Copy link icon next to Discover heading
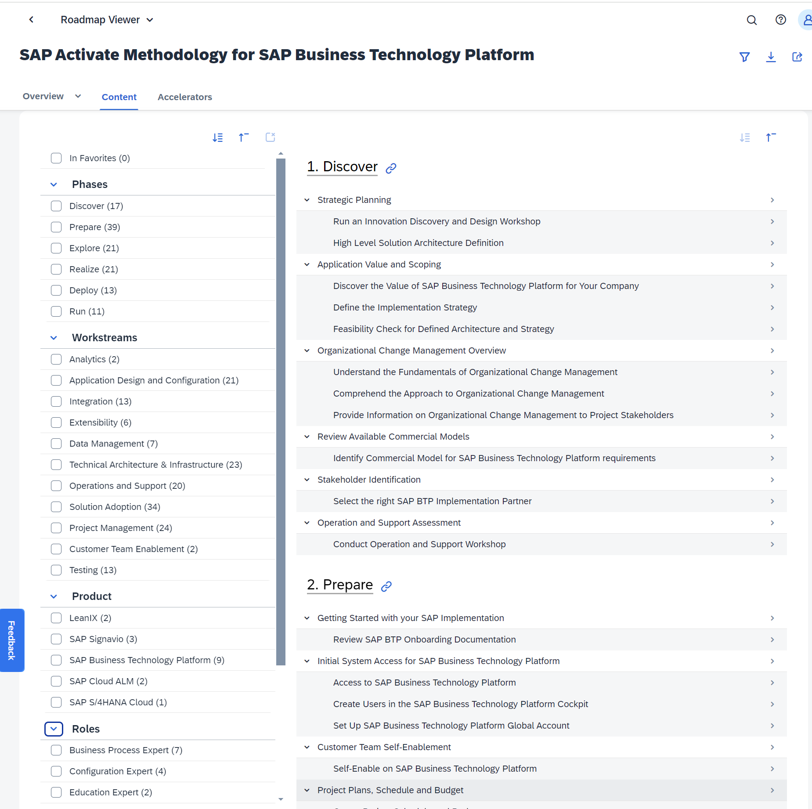This screenshot has width=812, height=809. [x=391, y=168]
